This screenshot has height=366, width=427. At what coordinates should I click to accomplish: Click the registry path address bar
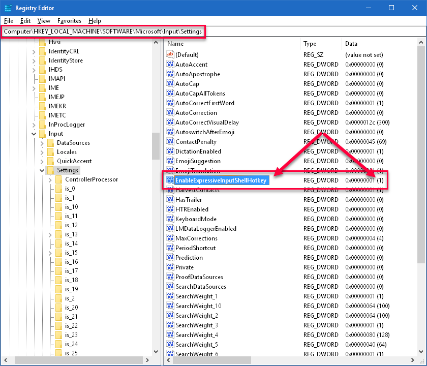coord(213,32)
